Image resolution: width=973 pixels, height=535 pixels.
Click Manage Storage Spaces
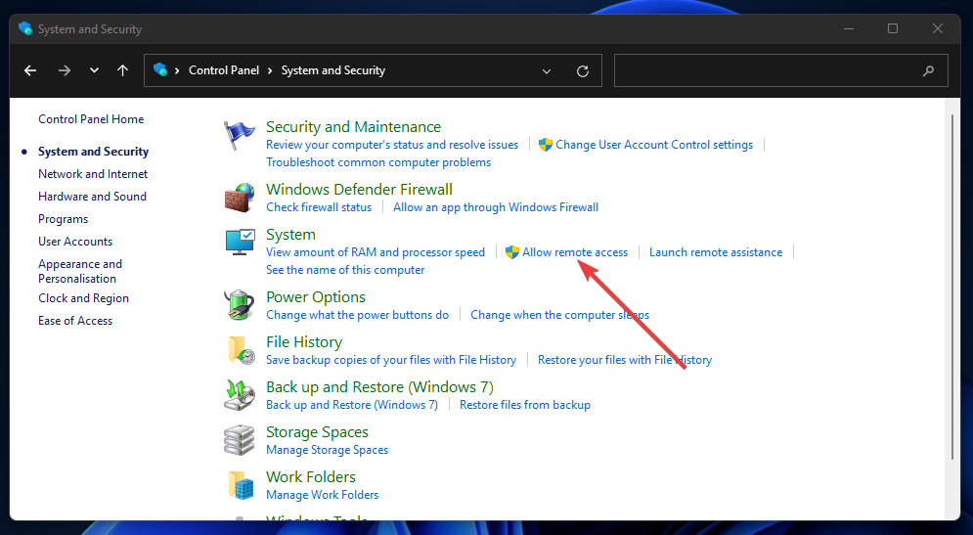[x=327, y=450]
